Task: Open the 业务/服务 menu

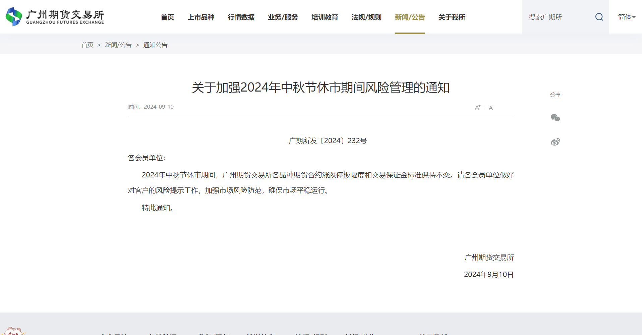Action: coord(283,17)
